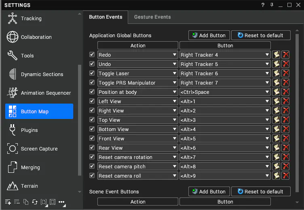Delete the Toggle PRS Manipulator mapping
The height and width of the screenshot is (210, 304).
click(285, 83)
